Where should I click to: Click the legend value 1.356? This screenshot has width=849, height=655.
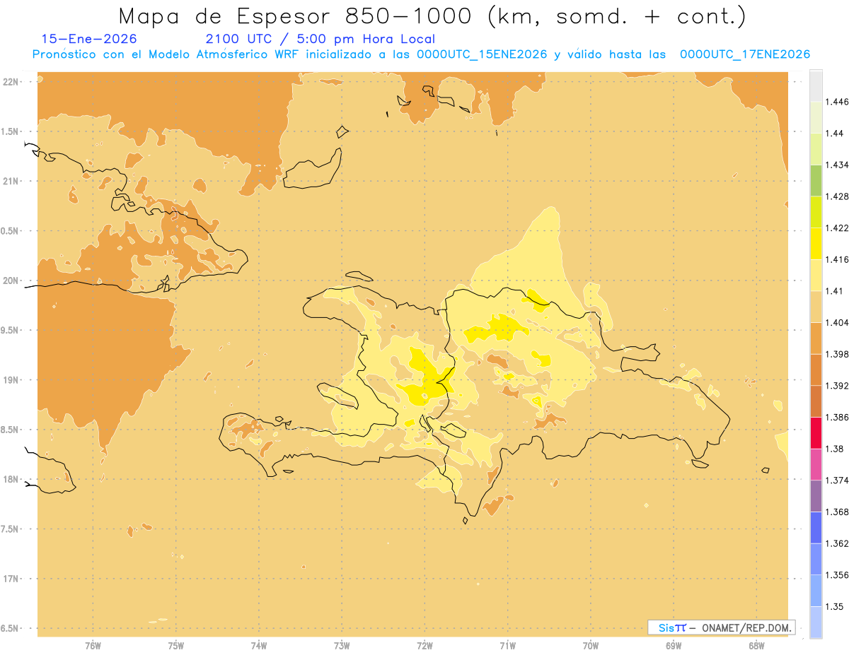(x=837, y=575)
